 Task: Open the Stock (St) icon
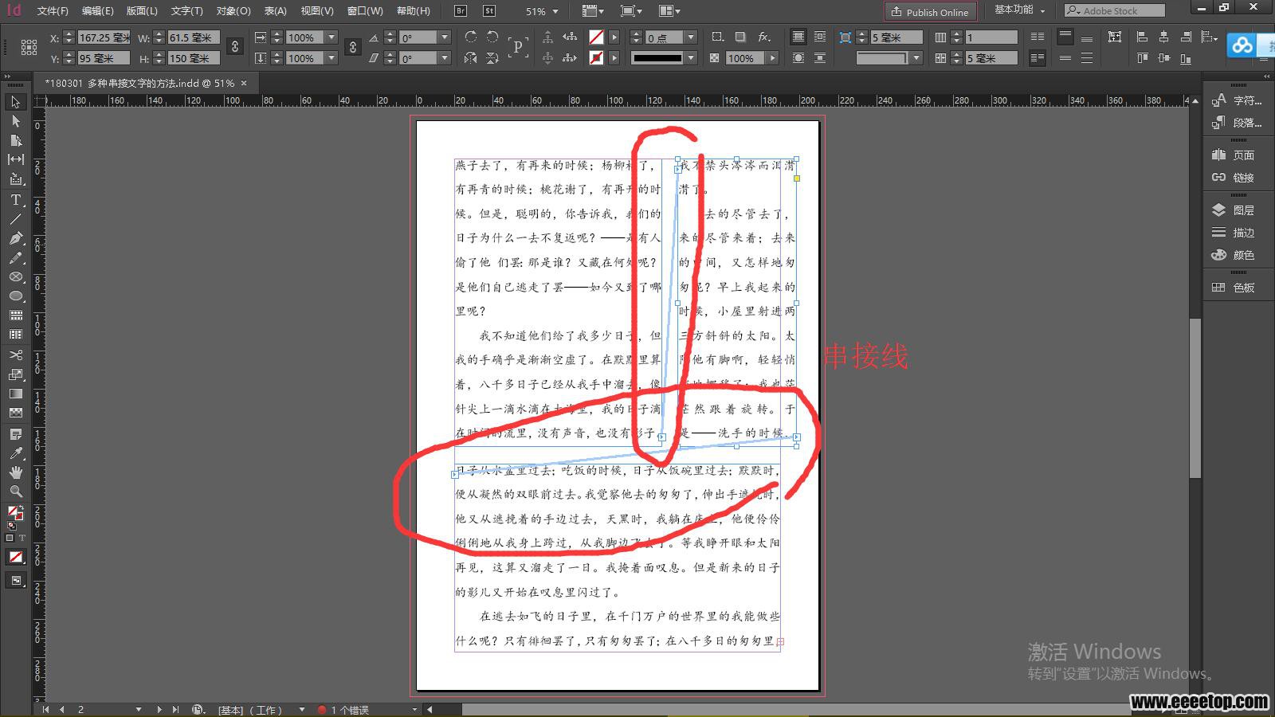(488, 11)
